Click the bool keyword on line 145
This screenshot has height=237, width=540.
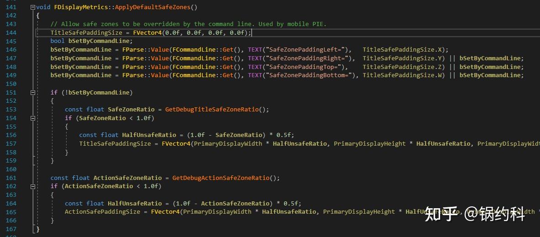[58, 41]
